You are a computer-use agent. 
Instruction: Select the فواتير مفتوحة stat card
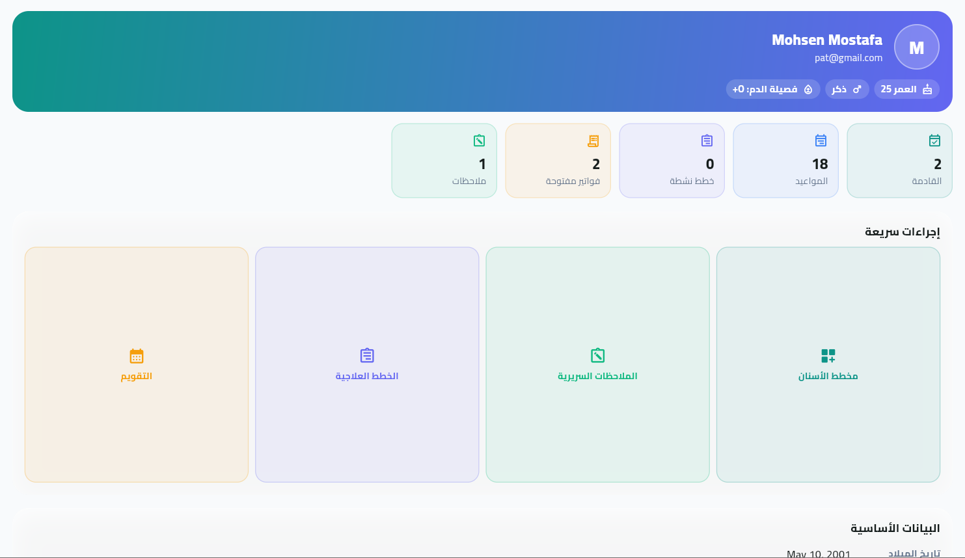click(x=558, y=161)
